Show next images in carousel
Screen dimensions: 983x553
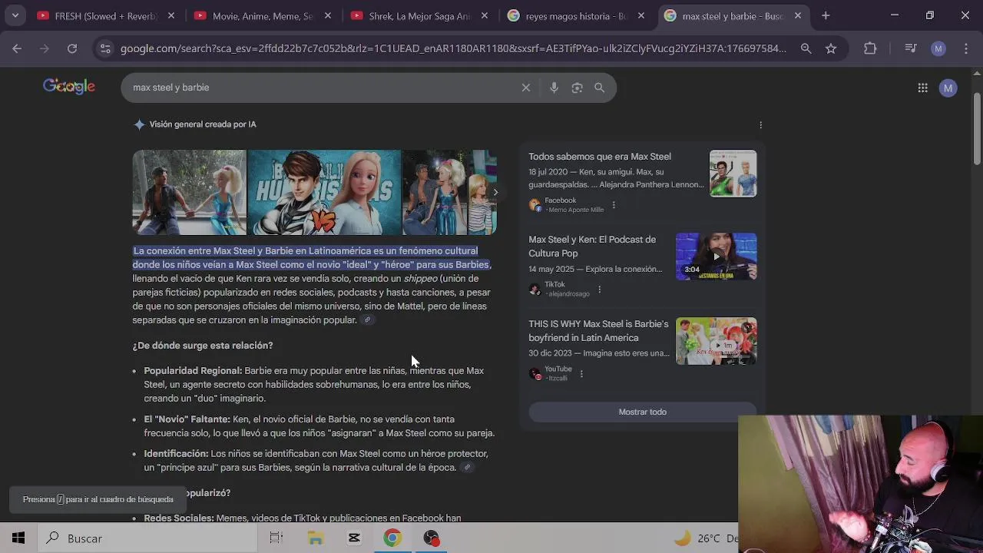(495, 193)
